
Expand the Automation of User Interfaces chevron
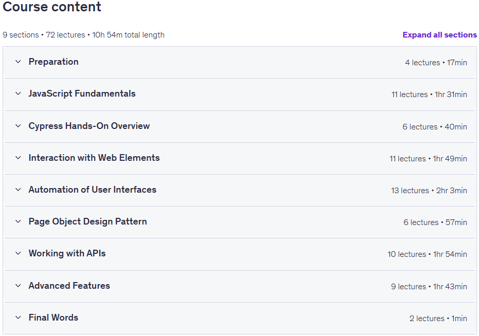click(19, 190)
